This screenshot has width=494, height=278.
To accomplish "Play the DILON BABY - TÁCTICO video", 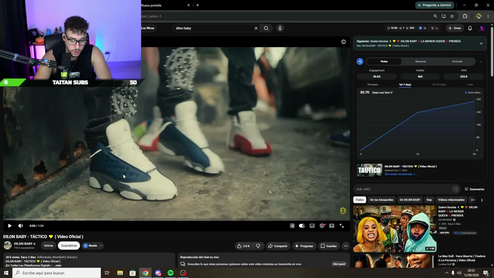I will [10, 226].
